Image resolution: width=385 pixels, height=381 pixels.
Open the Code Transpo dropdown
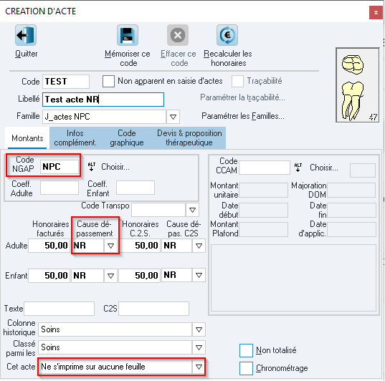click(x=192, y=210)
